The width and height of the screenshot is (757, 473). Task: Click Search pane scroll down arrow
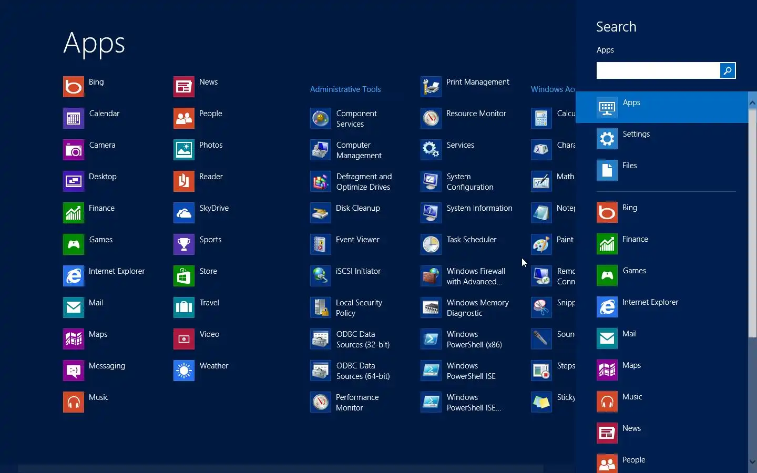(x=752, y=462)
